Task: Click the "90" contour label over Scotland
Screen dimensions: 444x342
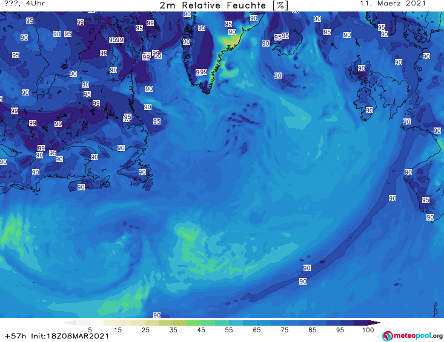Action: click(362, 68)
